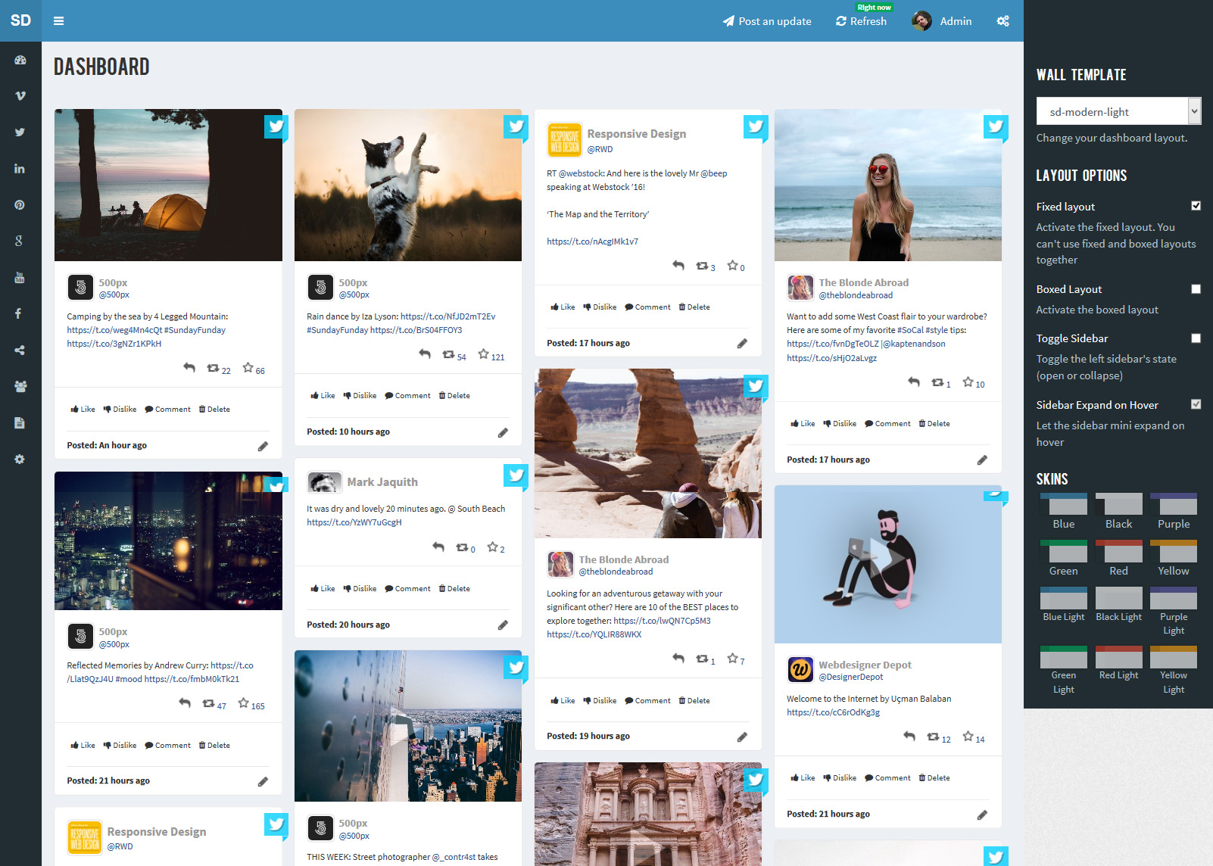The height and width of the screenshot is (866, 1213).
Task: Collapse the sidebar via the hamburger menu
Action: [58, 20]
